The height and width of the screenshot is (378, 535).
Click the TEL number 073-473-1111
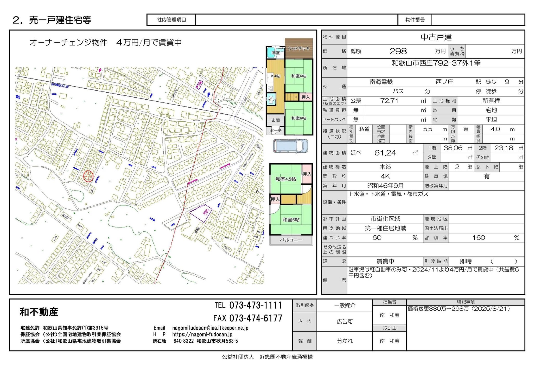coord(255,305)
